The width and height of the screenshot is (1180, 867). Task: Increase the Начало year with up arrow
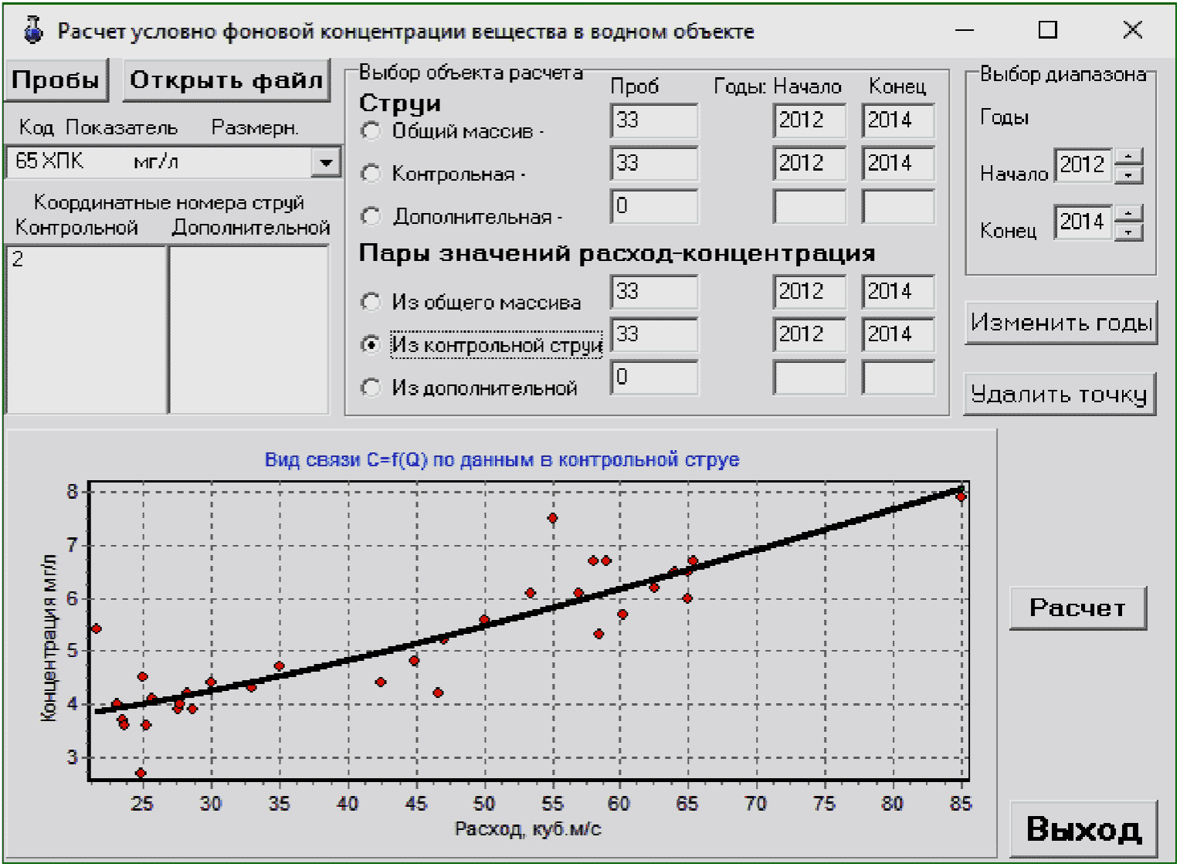1129,156
